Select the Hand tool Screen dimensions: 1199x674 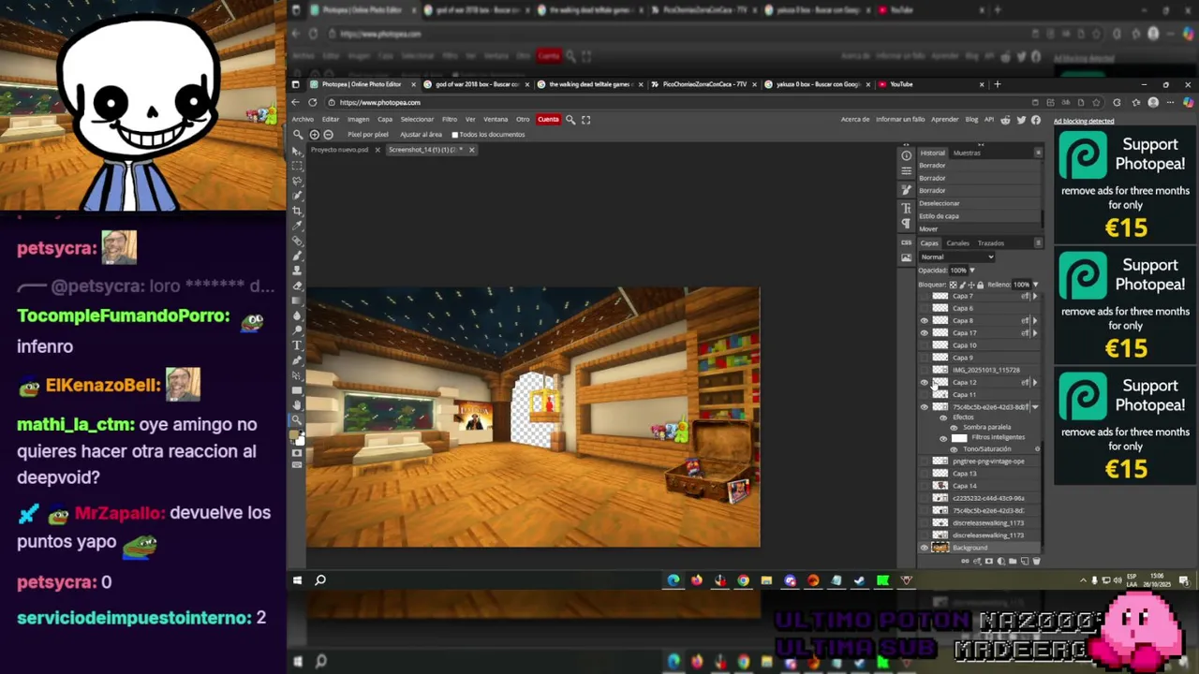click(297, 405)
